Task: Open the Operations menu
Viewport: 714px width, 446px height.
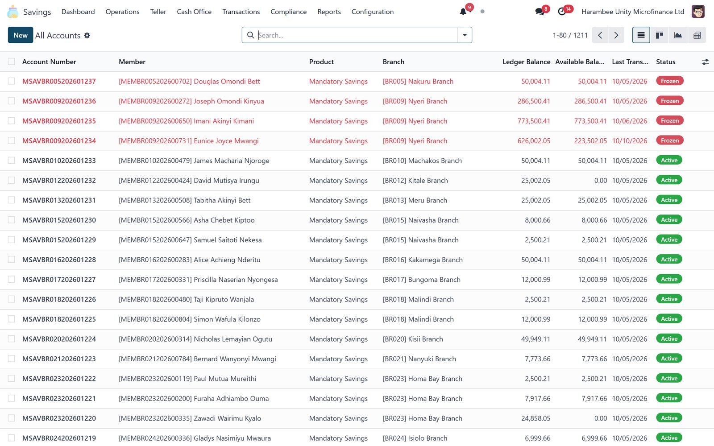Action: tap(122, 12)
